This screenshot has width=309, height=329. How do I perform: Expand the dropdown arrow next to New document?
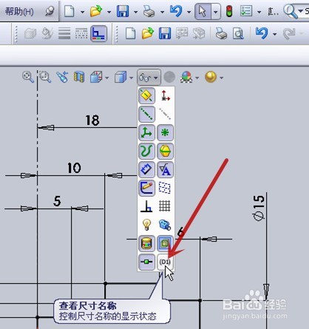pos(82,12)
